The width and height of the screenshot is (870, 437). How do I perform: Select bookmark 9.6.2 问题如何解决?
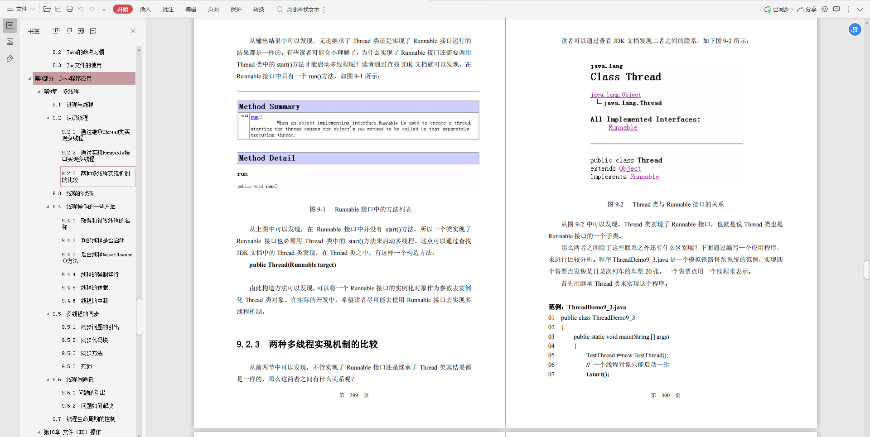[x=88, y=406]
